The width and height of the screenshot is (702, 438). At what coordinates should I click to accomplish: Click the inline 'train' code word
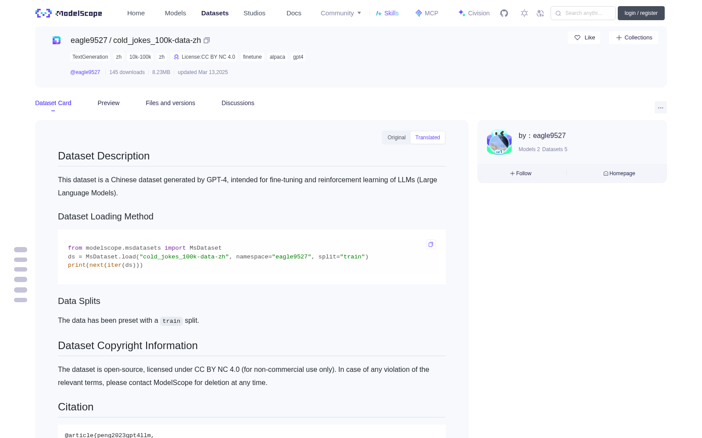click(x=172, y=321)
